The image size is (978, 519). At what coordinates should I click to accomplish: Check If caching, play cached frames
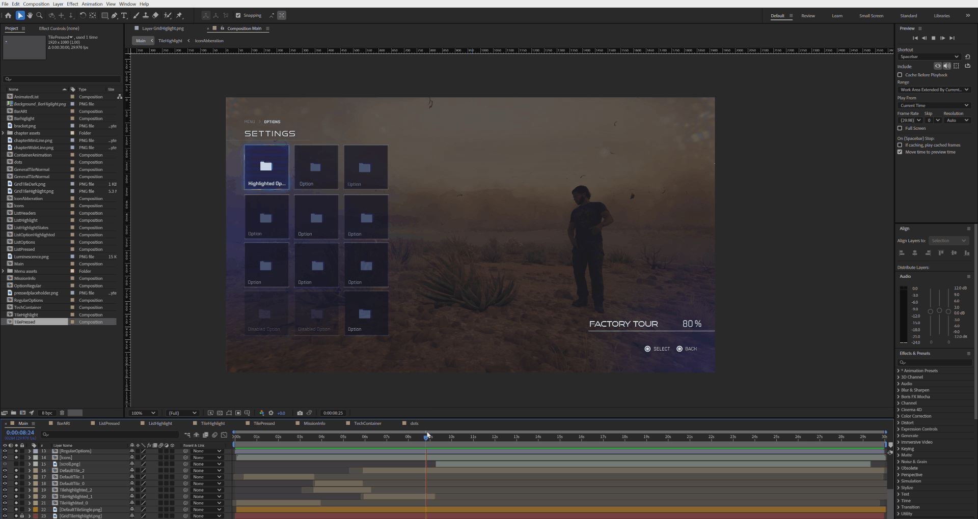[900, 145]
